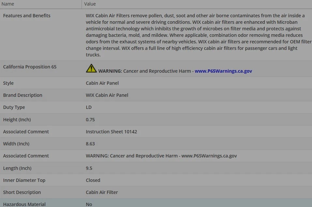Click the Value column header

(x=90, y=4)
